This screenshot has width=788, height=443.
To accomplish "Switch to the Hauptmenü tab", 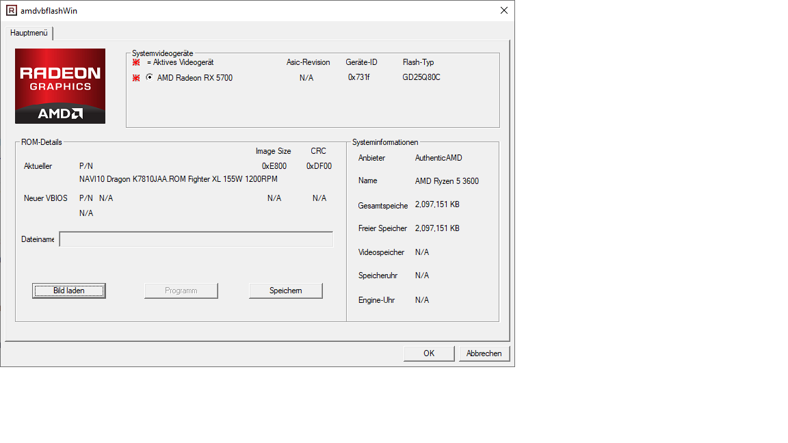I will click(x=29, y=32).
